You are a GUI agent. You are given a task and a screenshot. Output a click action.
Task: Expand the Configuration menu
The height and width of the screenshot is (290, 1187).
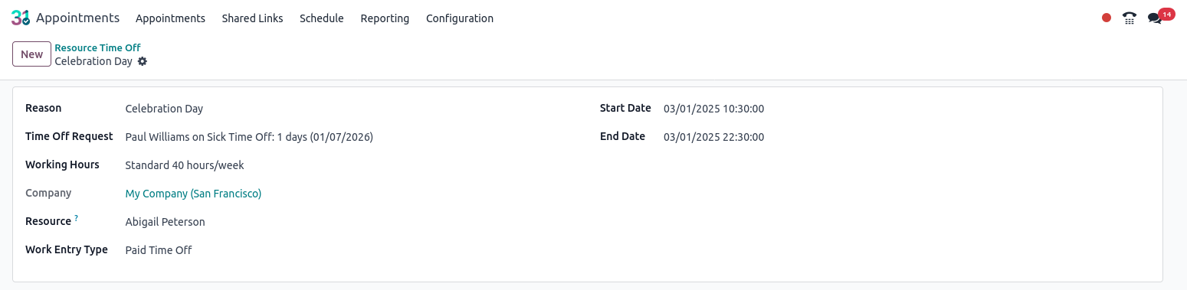pos(460,18)
